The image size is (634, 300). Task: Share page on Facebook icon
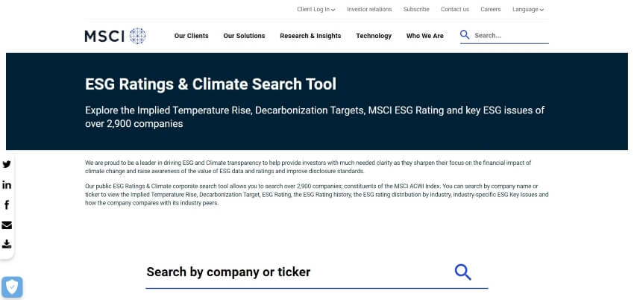7,204
